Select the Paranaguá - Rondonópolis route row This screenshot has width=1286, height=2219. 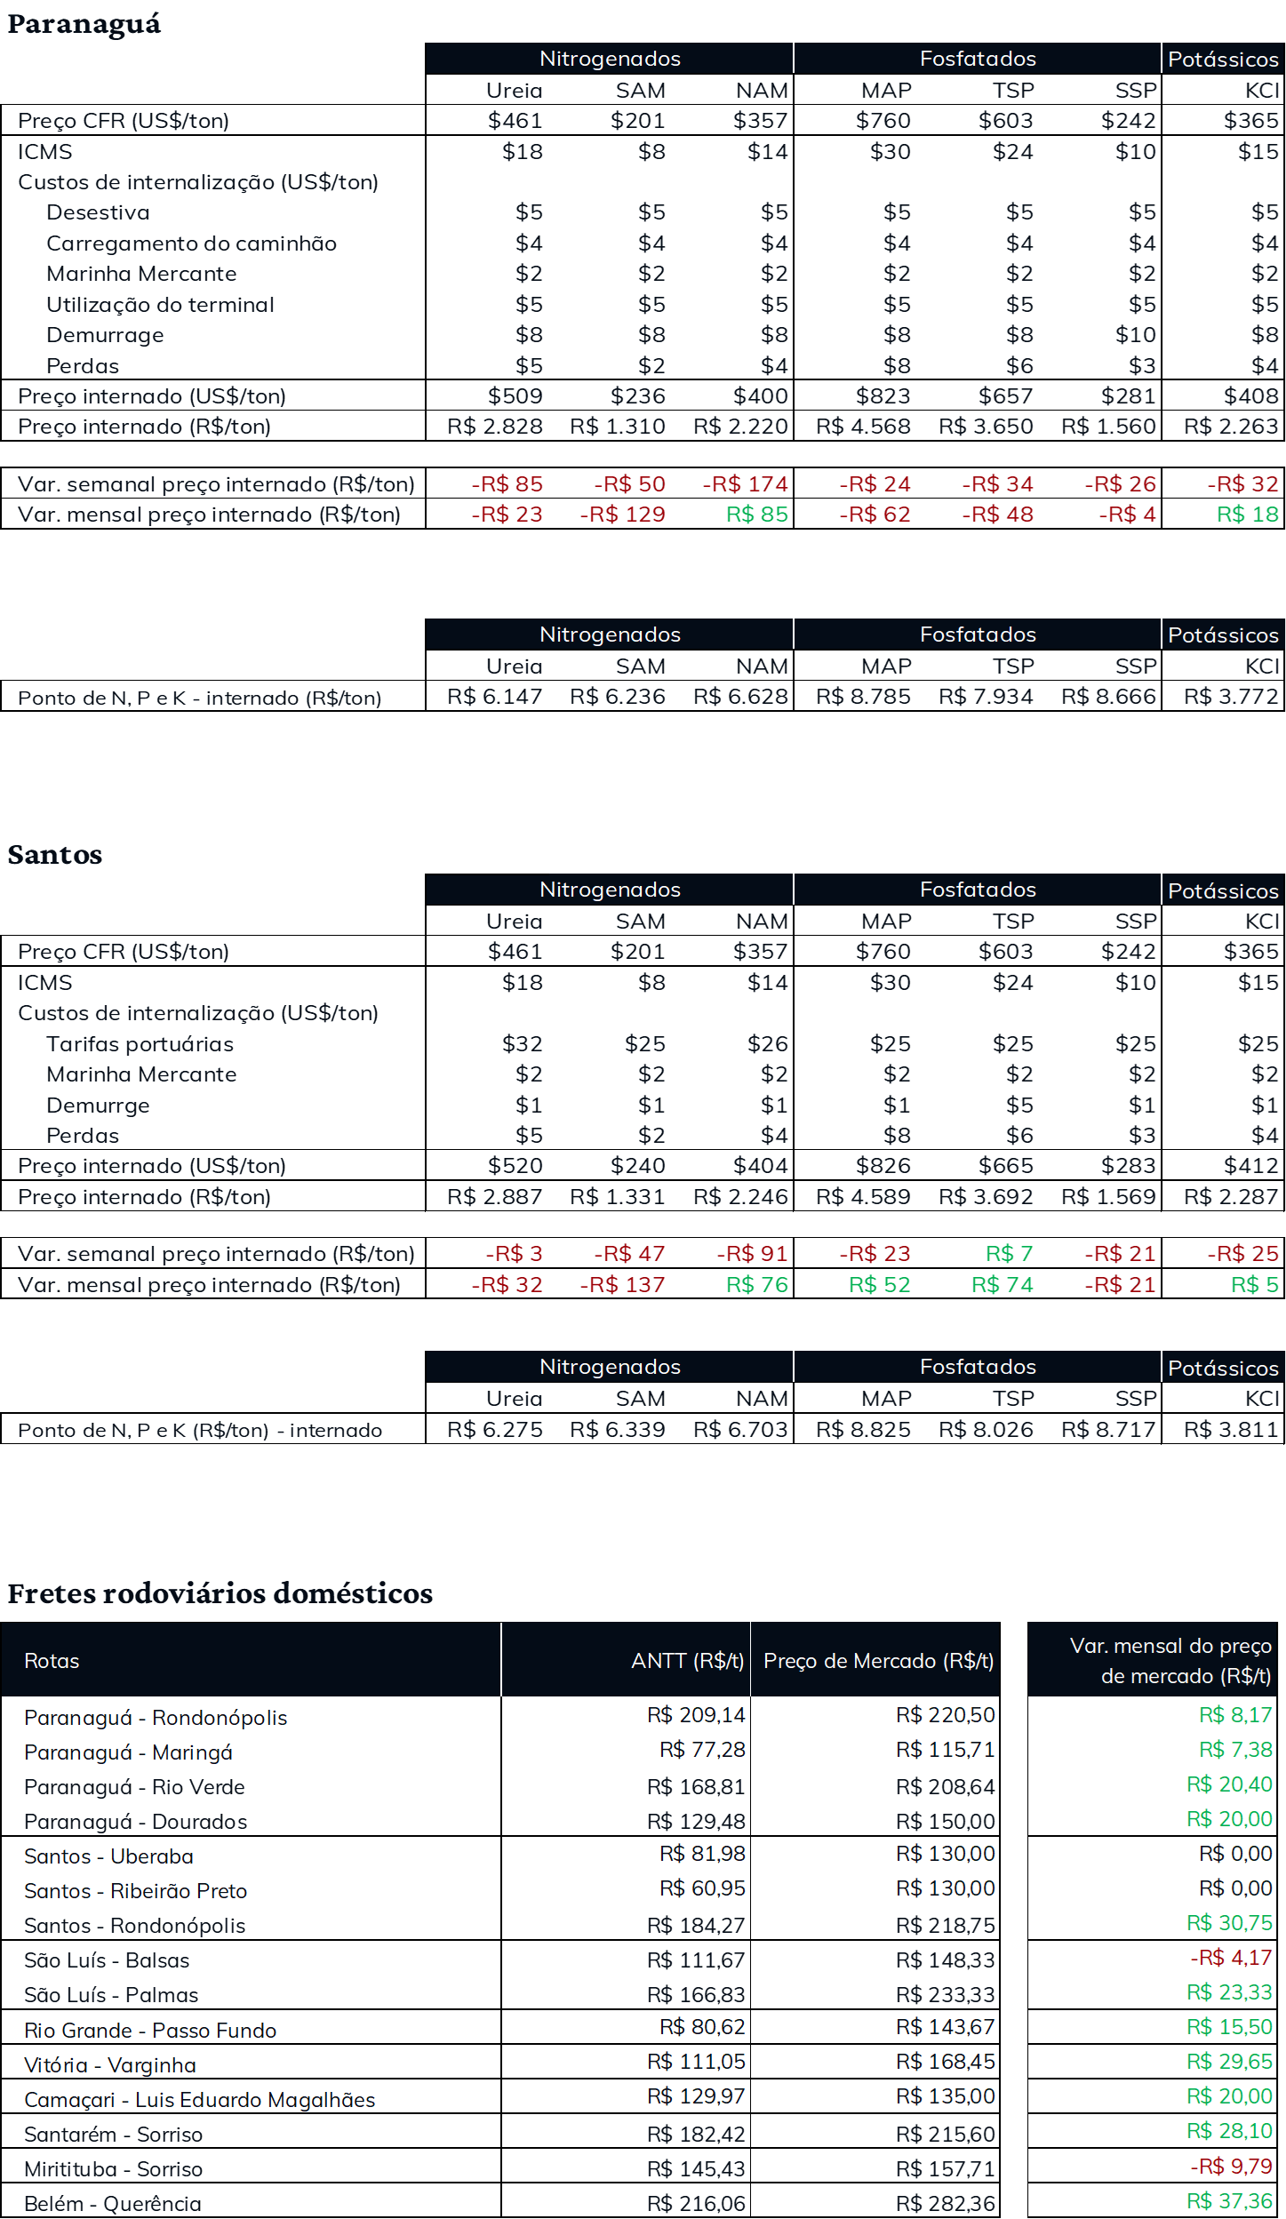(x=156, y=1717)
